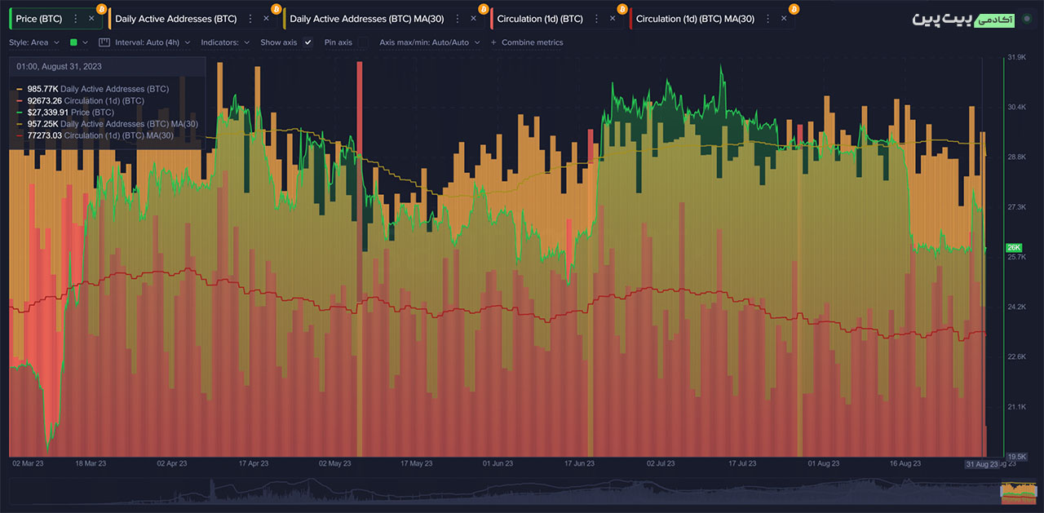Viewport: 1044px width, 513px height.
Task: Click the '02 May 23' date axis label
Action: 334,463
